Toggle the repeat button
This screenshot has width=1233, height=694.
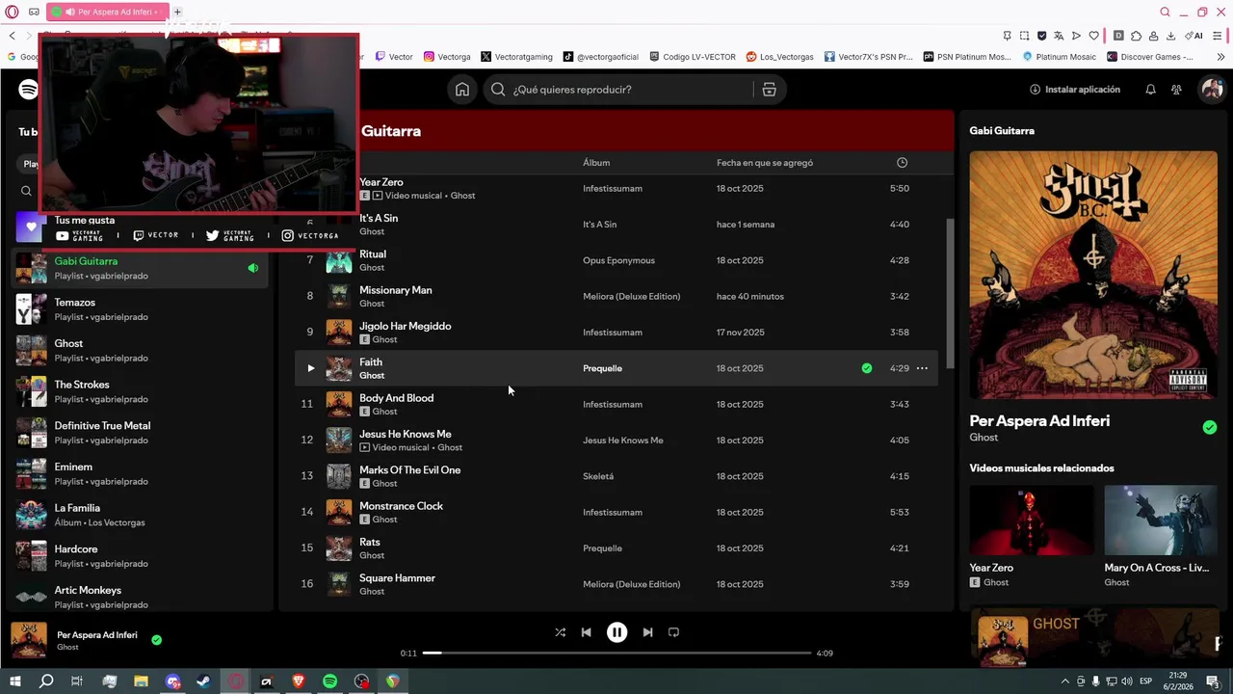coord(673,632)
